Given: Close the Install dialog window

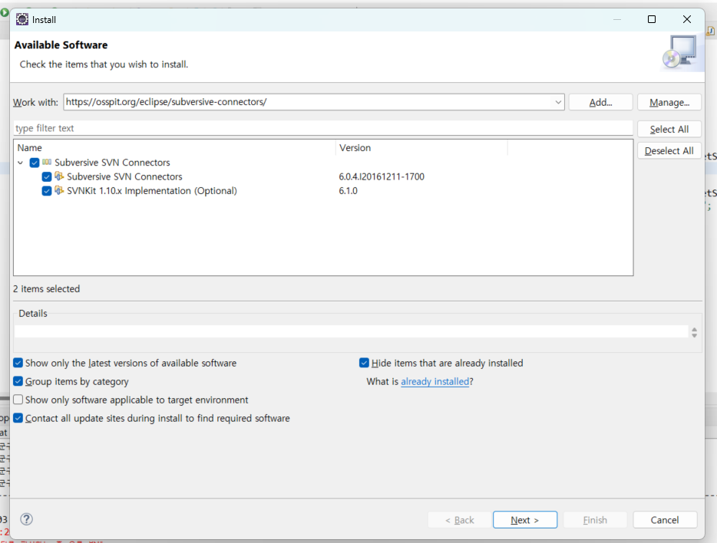Looking at the screenshot, I should point(687,19).
